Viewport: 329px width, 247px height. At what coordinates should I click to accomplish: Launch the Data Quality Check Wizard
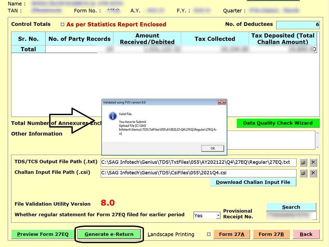tap(278, 123)
